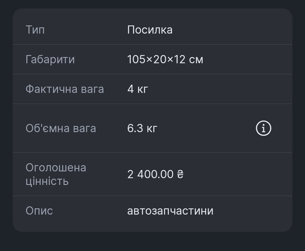305x251 pixels.
Task: Click the "см" unit in dimensions
Action: point(196,60)
